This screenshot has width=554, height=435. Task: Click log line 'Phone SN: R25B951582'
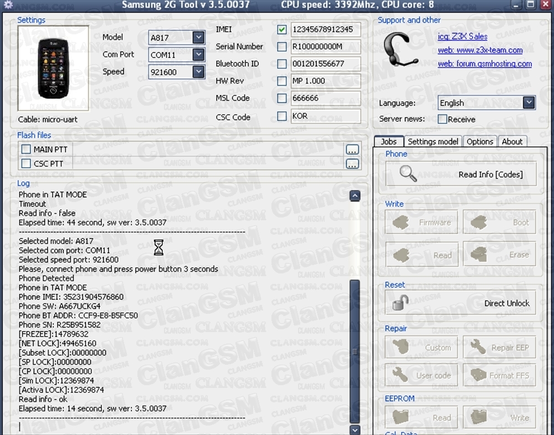click(x=59, y=325)
